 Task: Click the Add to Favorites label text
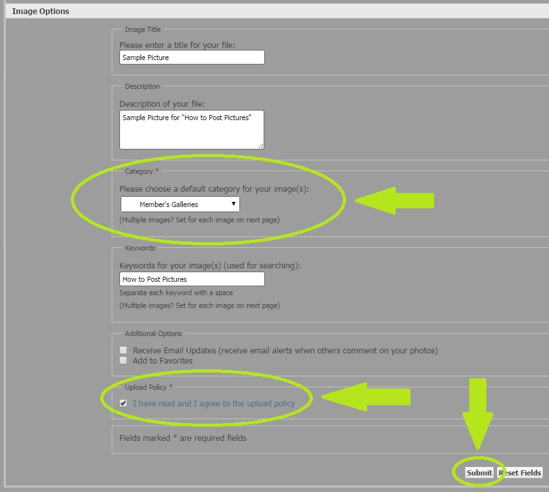(162, 360)
